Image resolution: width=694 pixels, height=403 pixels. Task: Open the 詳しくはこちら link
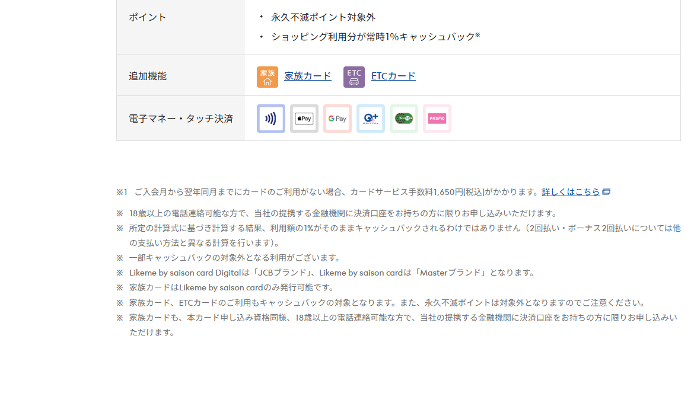coord(571,192)
